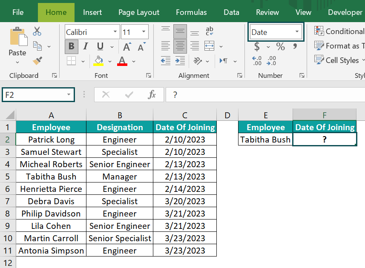Open the Developer tab

coord(345,12)
